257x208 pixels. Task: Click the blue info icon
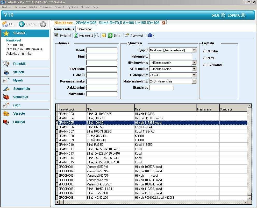(x=150, y=36)
